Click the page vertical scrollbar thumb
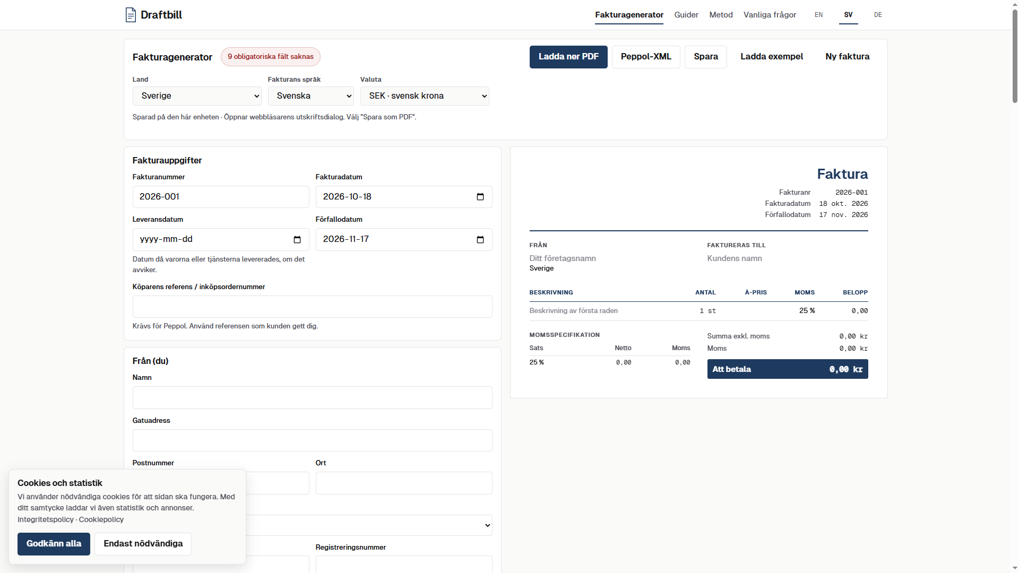Screen dimensions: 1019x573 (x=1015, y=56)
